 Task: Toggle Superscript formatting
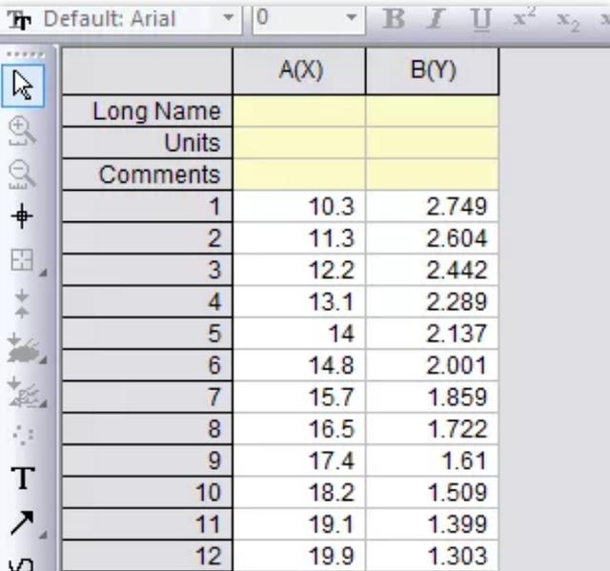pos(524,17)
